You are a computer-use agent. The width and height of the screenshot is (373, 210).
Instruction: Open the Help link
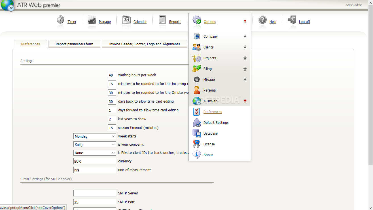point(273,22)
